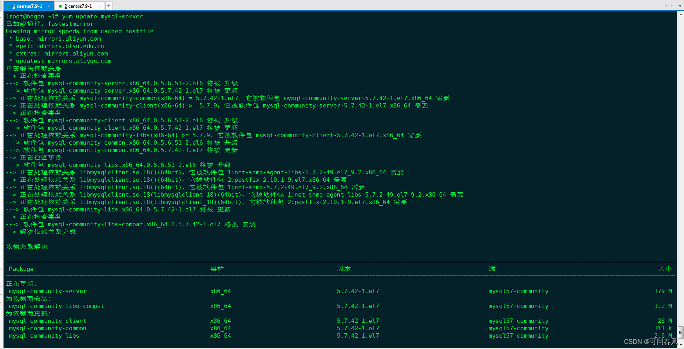Click version '5.7.42-1.el7' in mysql-community-libs-compat row

coord(358,306)
